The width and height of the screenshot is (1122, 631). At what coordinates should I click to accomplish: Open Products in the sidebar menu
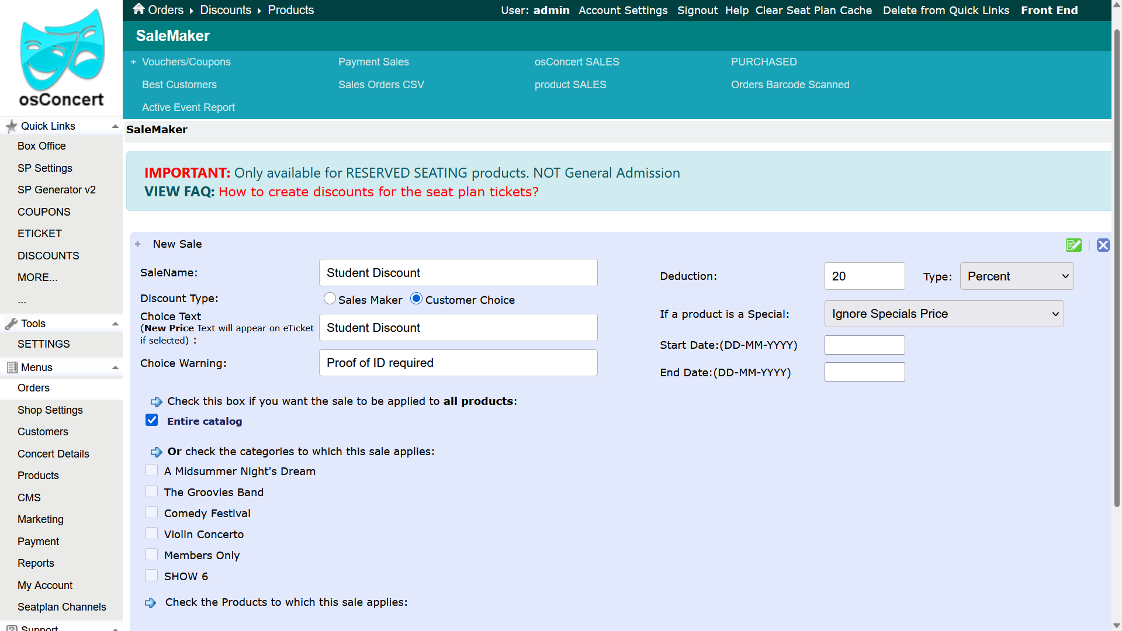point(38,476)
